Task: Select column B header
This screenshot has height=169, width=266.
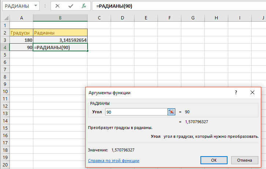Action: coord(60,18)
